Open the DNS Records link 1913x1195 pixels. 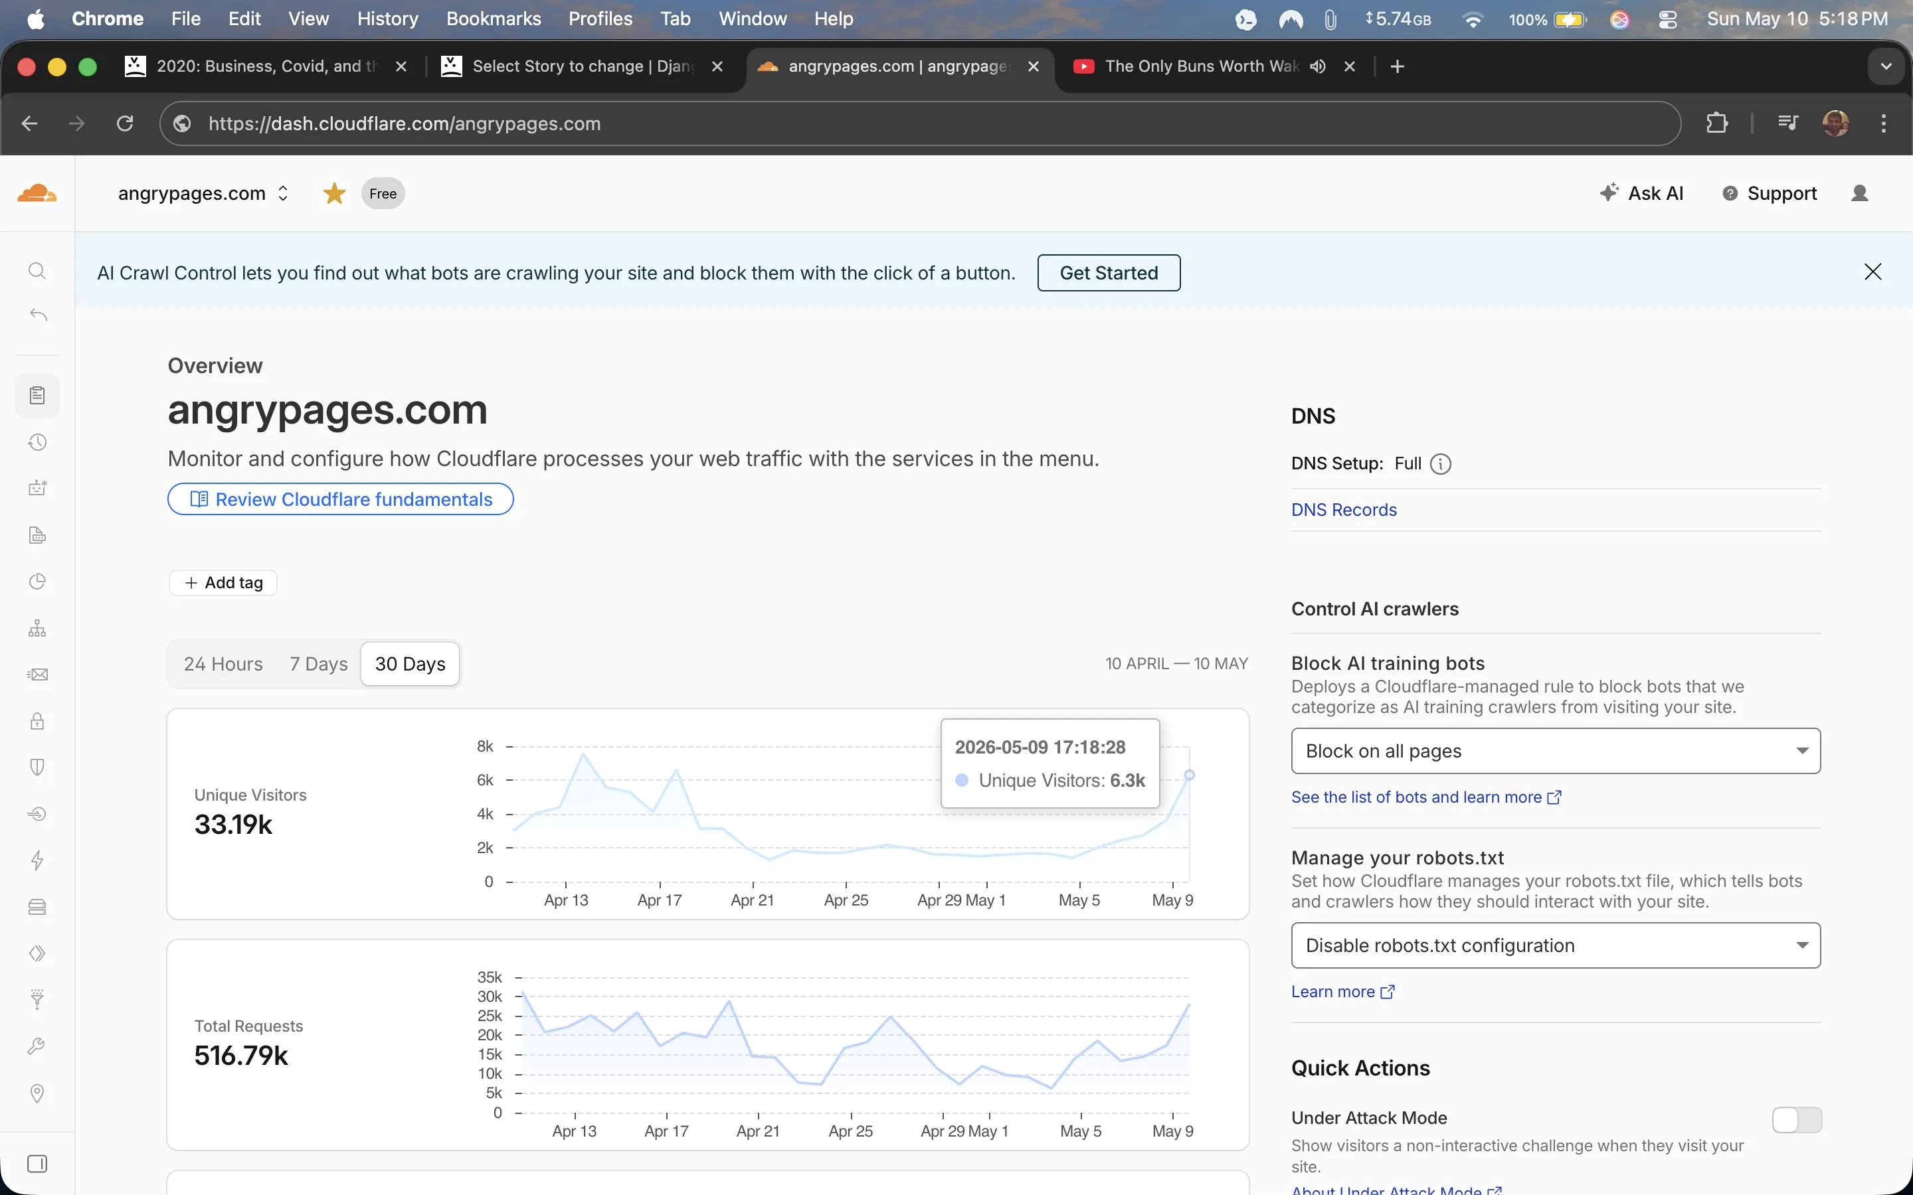click(1344, 510)
